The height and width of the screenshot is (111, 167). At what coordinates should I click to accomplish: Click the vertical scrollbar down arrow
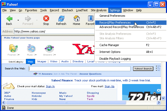click(x=163, y=98)
